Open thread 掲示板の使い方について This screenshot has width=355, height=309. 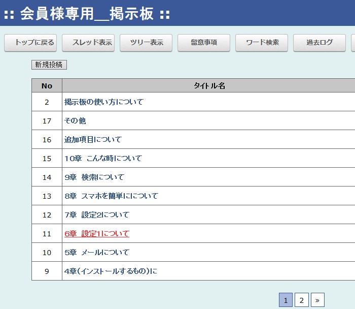click(x=104, y=102)
